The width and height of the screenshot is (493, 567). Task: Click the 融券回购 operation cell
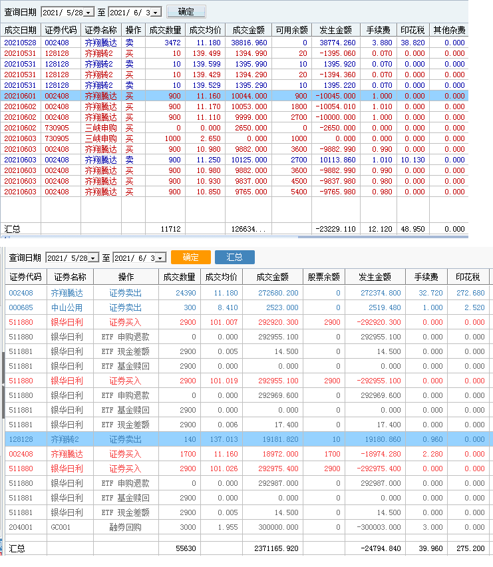pyautogui.click(x=126, y=527)
